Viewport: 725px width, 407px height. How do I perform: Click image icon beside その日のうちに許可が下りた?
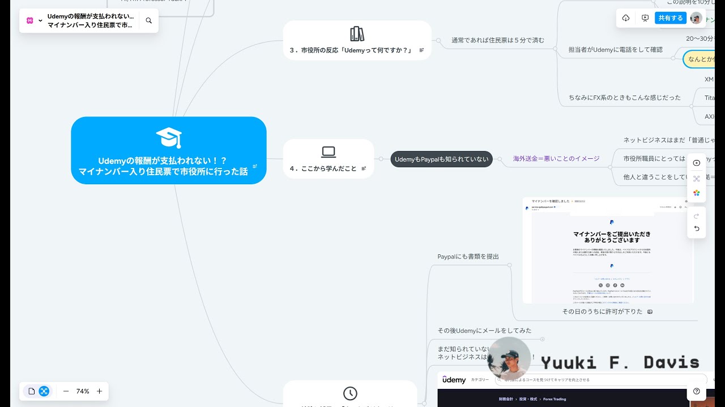click(650, 311)
